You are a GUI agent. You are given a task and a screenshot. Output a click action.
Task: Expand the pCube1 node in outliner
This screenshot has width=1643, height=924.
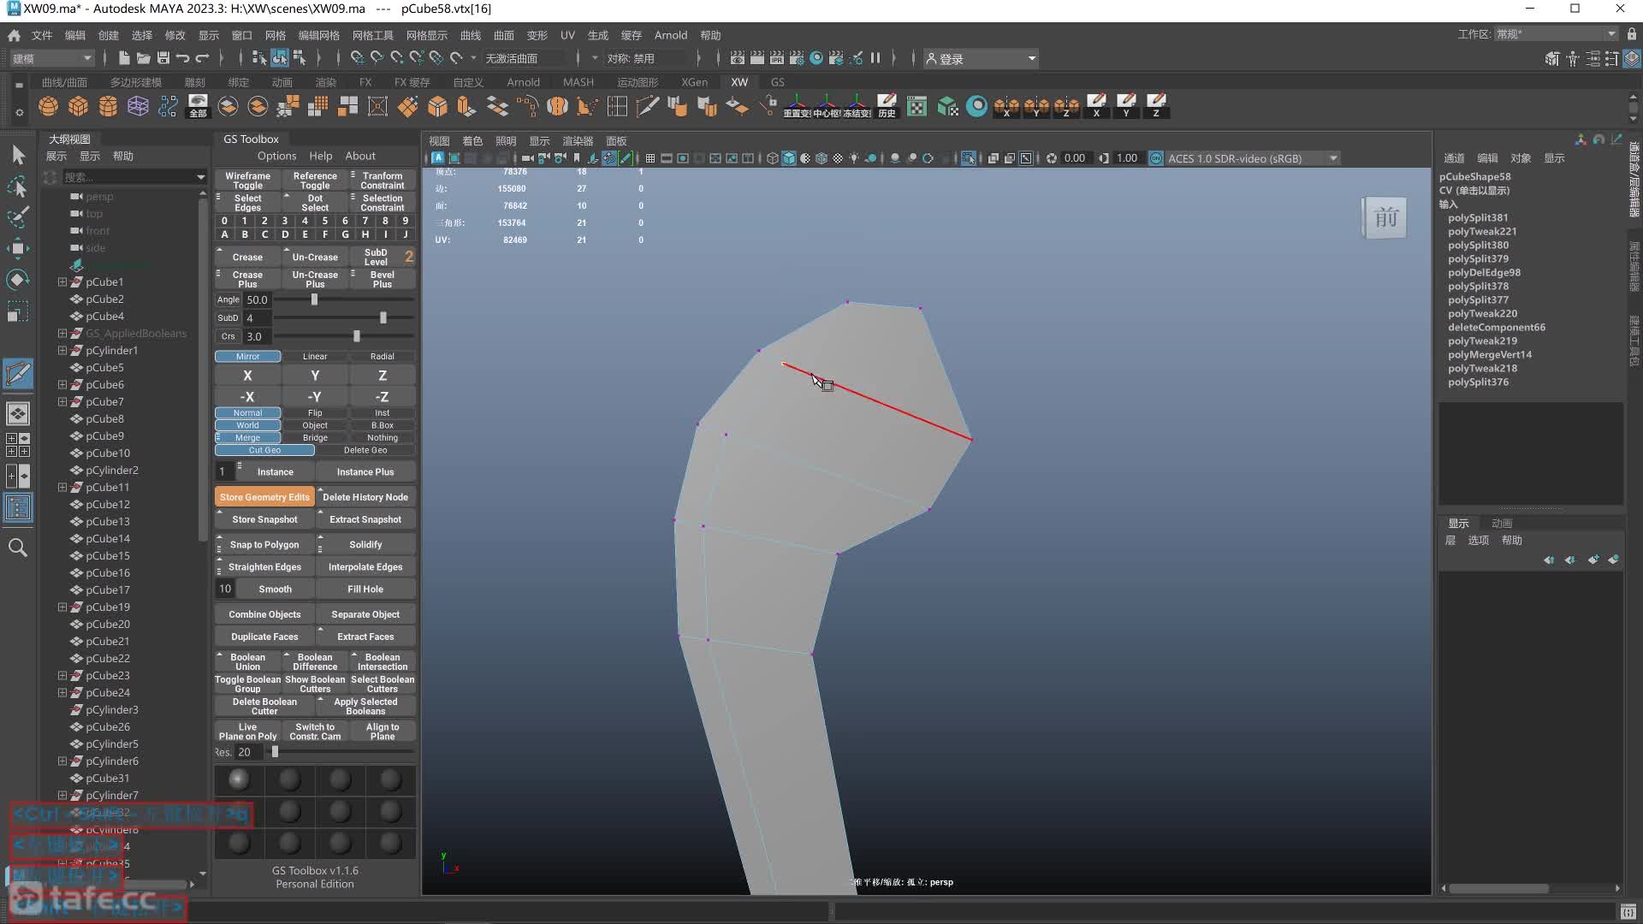coord(62,281)
